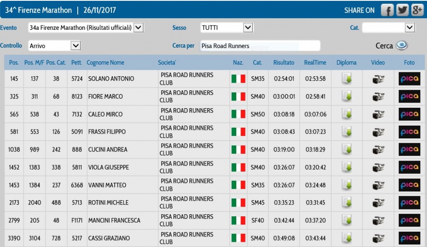
Task: Click position 1038 cell
Action: [14, 149]
